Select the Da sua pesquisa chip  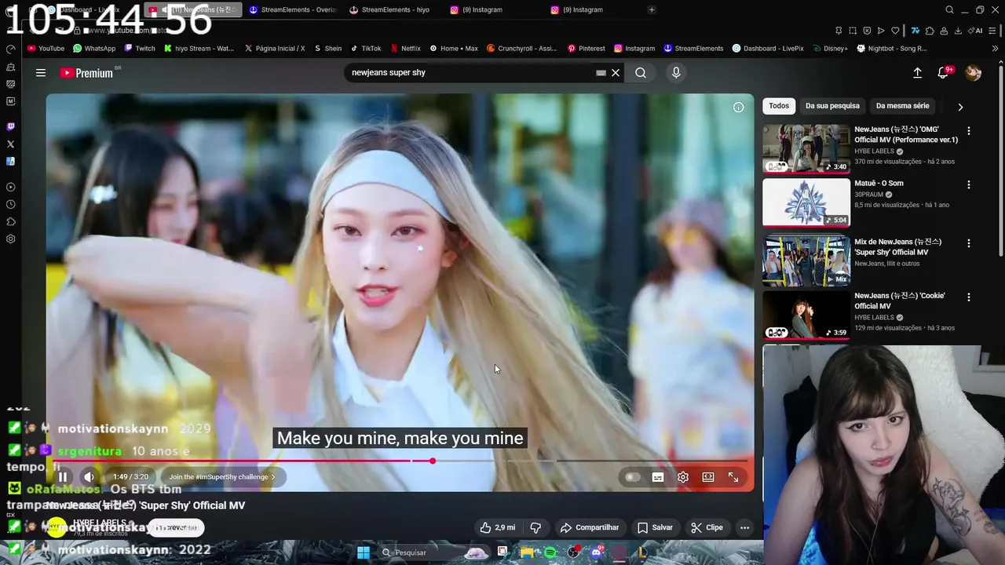pyautogui.click(x=832, y=106)
